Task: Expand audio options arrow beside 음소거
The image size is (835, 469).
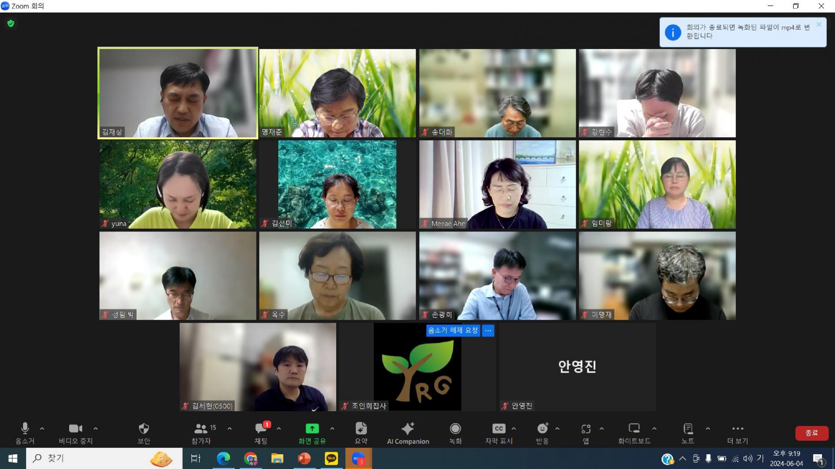Action: [x=42, y=429]
